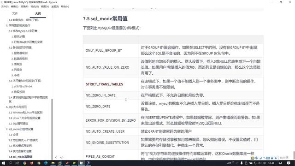Screen dimensions: 295x166
Task: Go to outline item 6.3 SQL编写建议
Action: point(18,124)
